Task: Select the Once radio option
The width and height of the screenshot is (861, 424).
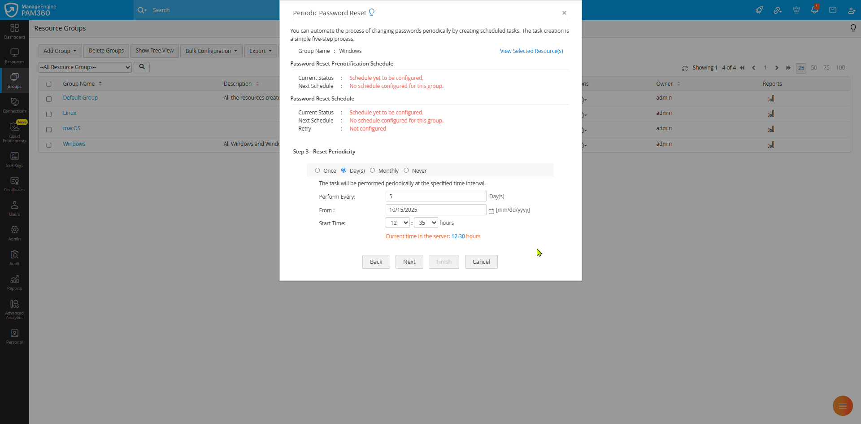Action: click(317, 170)
